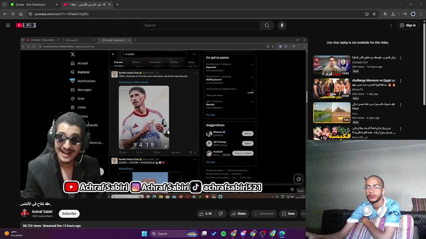Screen dimensions: 426x239
Task: Subscribe to the Achraf Sabiri channel
Action: coord(69,213)
